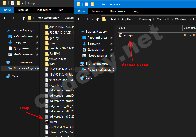Click Этот компьютер in Temp address bar
Image resolution: width=196 pixels, height=137 pixels.
point(48,18)
